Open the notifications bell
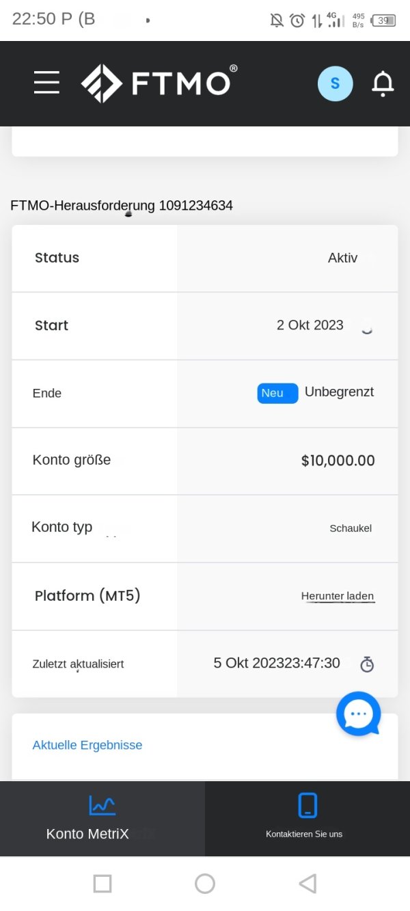The width and height of the screenshot is (410, 911). (x=383, y=83)
